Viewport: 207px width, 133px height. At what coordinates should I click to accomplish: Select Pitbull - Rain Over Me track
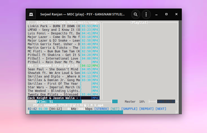[64, 62]
